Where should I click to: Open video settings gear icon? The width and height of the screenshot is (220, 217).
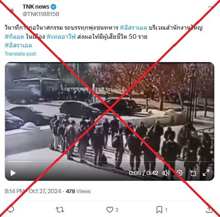point(180,173)
